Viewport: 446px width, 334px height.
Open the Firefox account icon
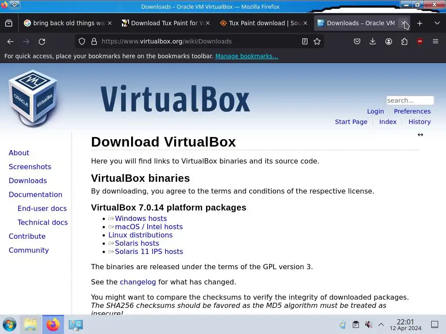(389, 41)
